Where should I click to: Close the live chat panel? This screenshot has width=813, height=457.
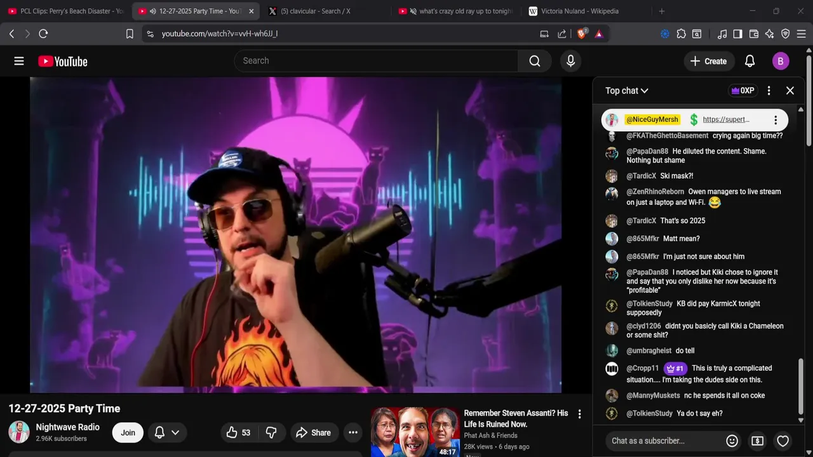790,91
